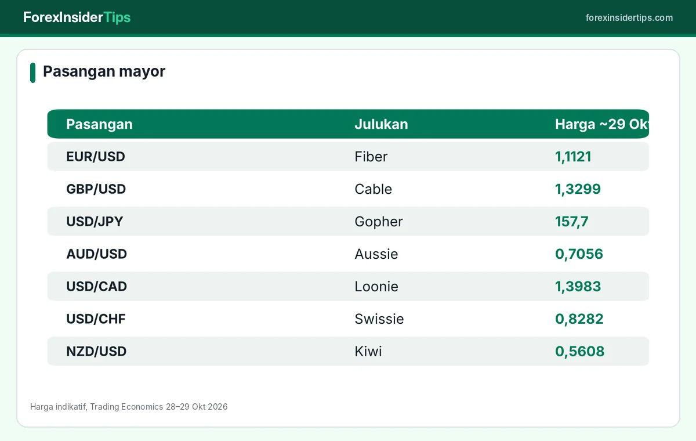
Task: Click the 1,1121 price value
Action: (573, 157)
